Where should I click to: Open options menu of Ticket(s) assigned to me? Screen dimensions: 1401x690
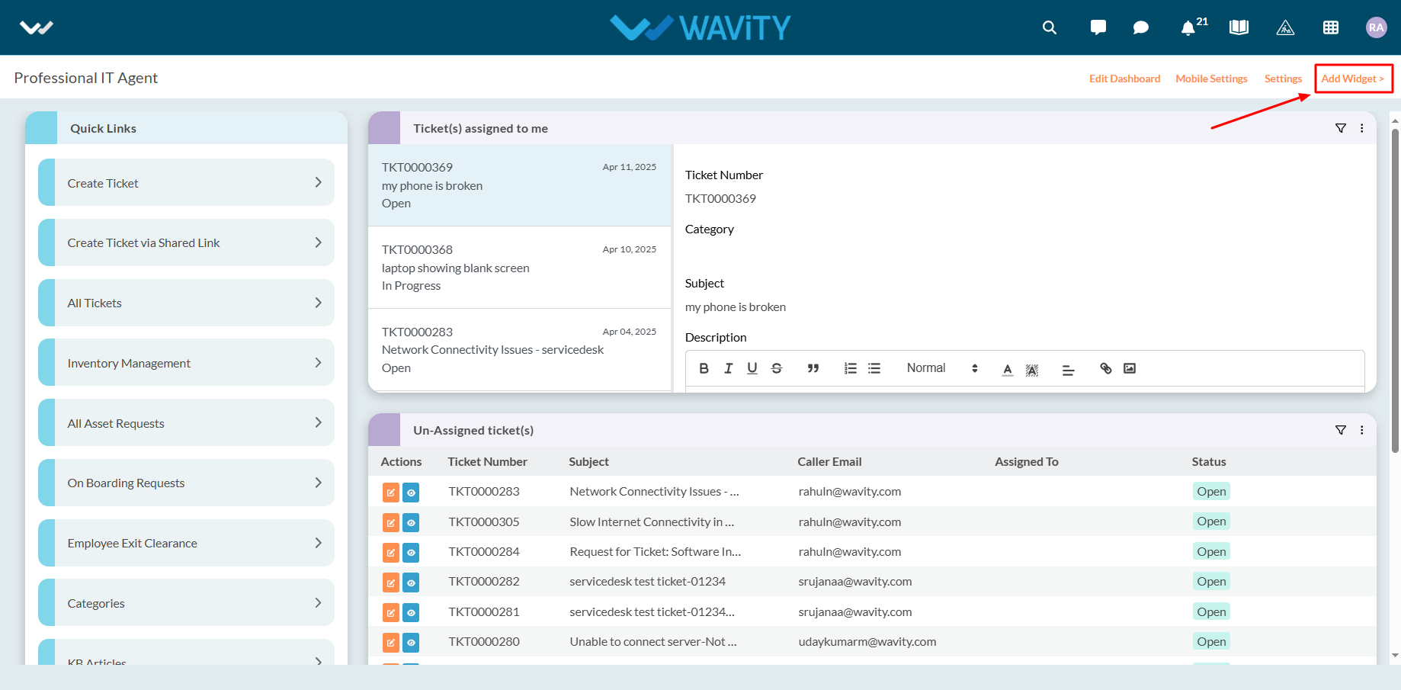click(1362, 128)
